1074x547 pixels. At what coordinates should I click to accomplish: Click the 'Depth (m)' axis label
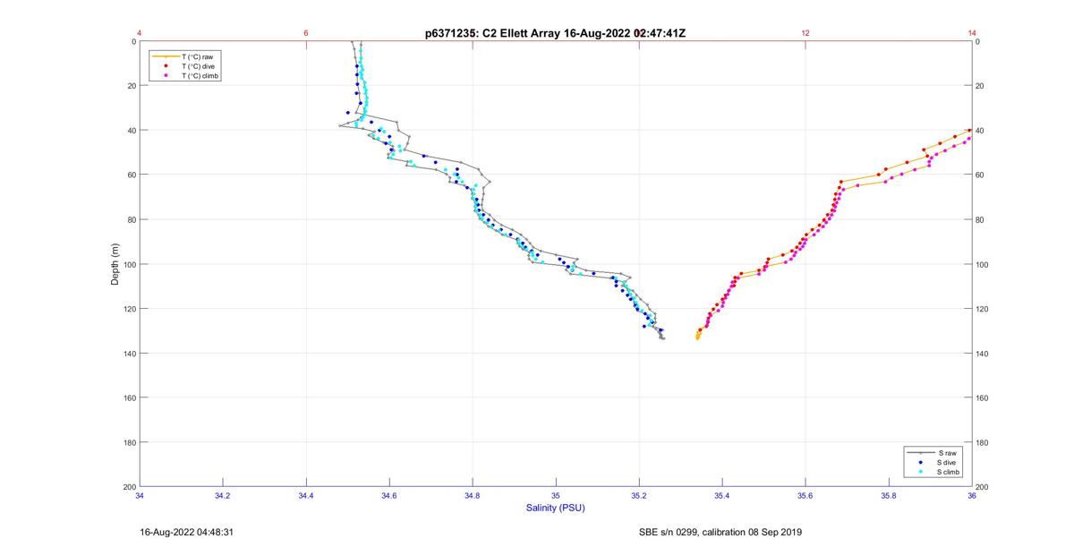coord(115,263)
